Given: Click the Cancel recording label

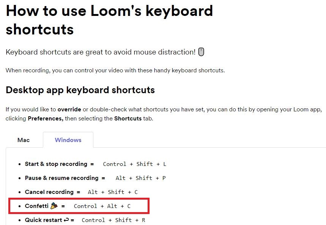Looking at the screenshot, I should 49,192.
